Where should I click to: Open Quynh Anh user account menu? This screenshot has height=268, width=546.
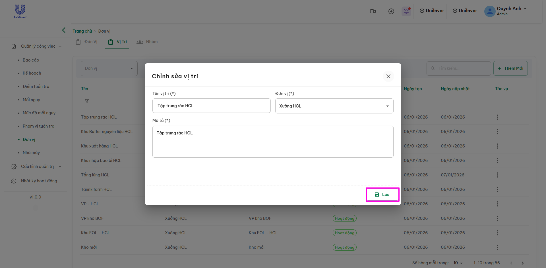[506, 11]
